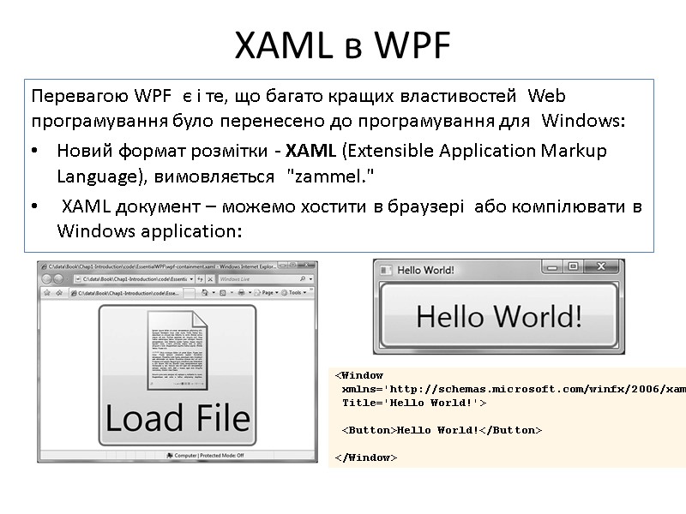Click the Home icon in IE toolbar
The width and height of the screenshot is (686, 514).
204,293
